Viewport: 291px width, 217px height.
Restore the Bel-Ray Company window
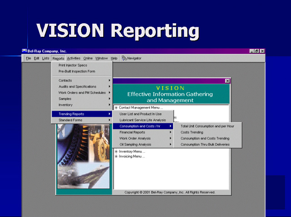(x=257, y=51)
